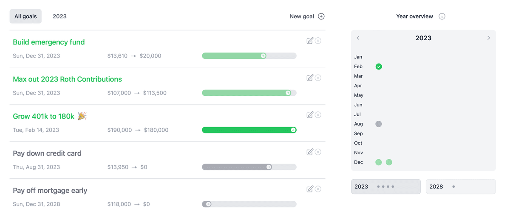510x222 pixels.
Task: Edit the Build emergency fund goal
Action: [x=310, y=41]
